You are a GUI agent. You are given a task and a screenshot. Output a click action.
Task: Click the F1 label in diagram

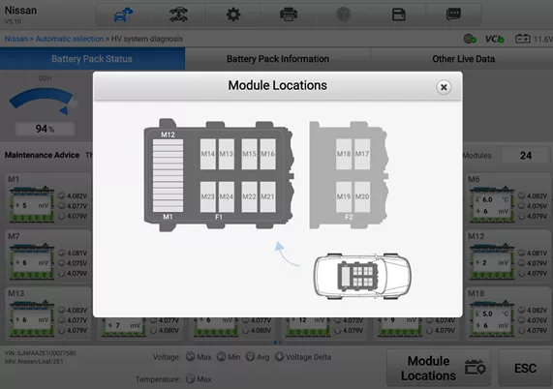coord(219,217)
